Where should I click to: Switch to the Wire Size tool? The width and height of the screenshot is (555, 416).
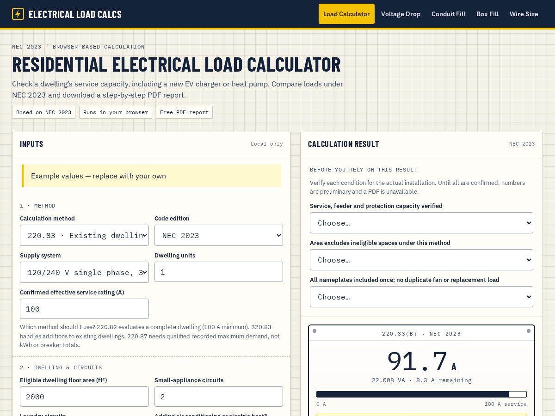pos(524,14)
